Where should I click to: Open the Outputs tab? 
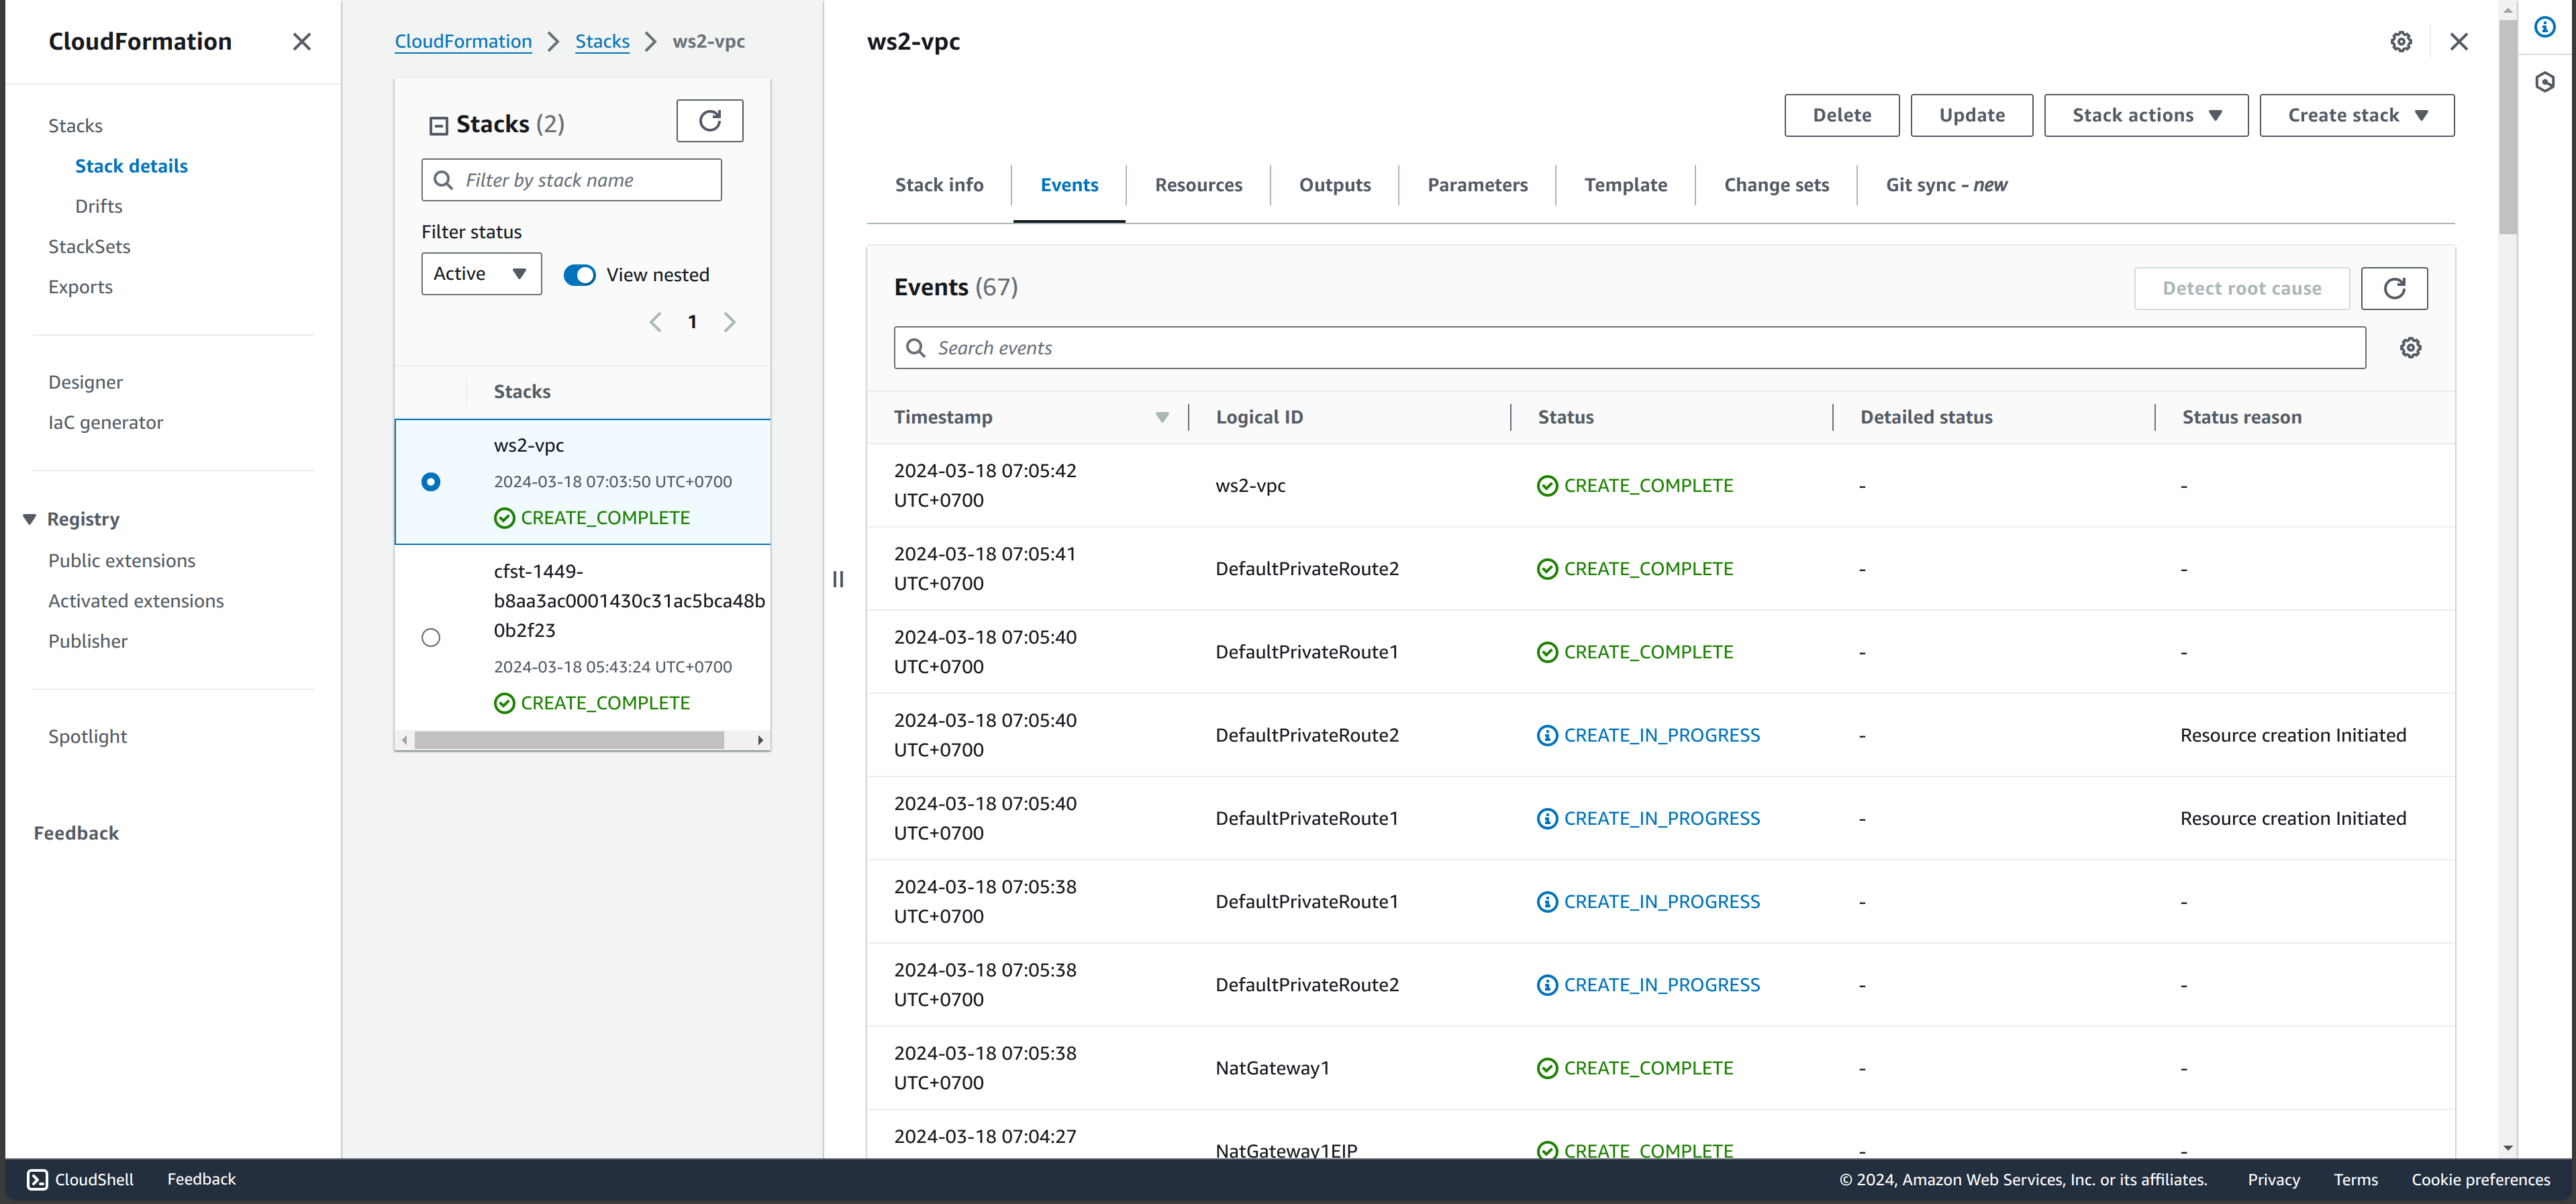(1334, 184)
